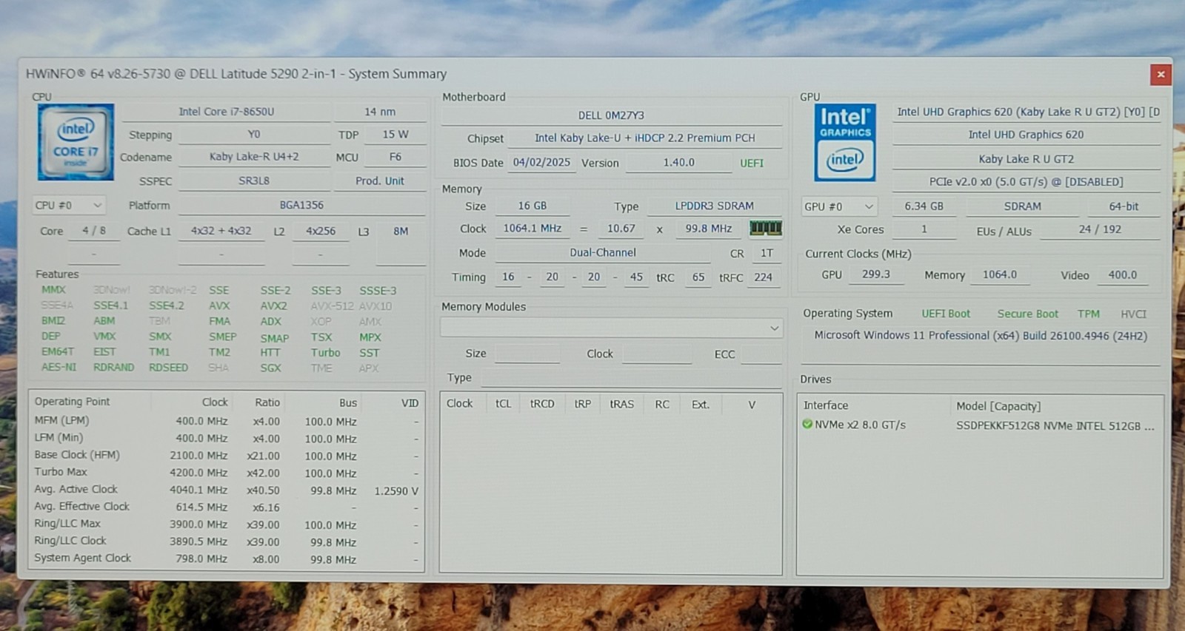Click the GPU bus width 64-bit
The image size is (1185, 631).
click(1124, 206)
